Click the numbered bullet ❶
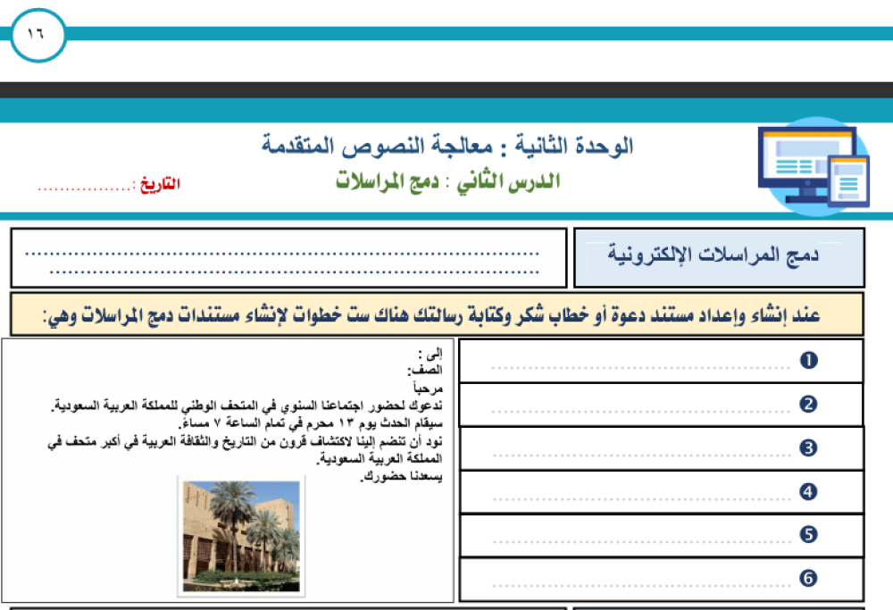The width and height of the screenshot is (893, 610). tap(809, 360)
